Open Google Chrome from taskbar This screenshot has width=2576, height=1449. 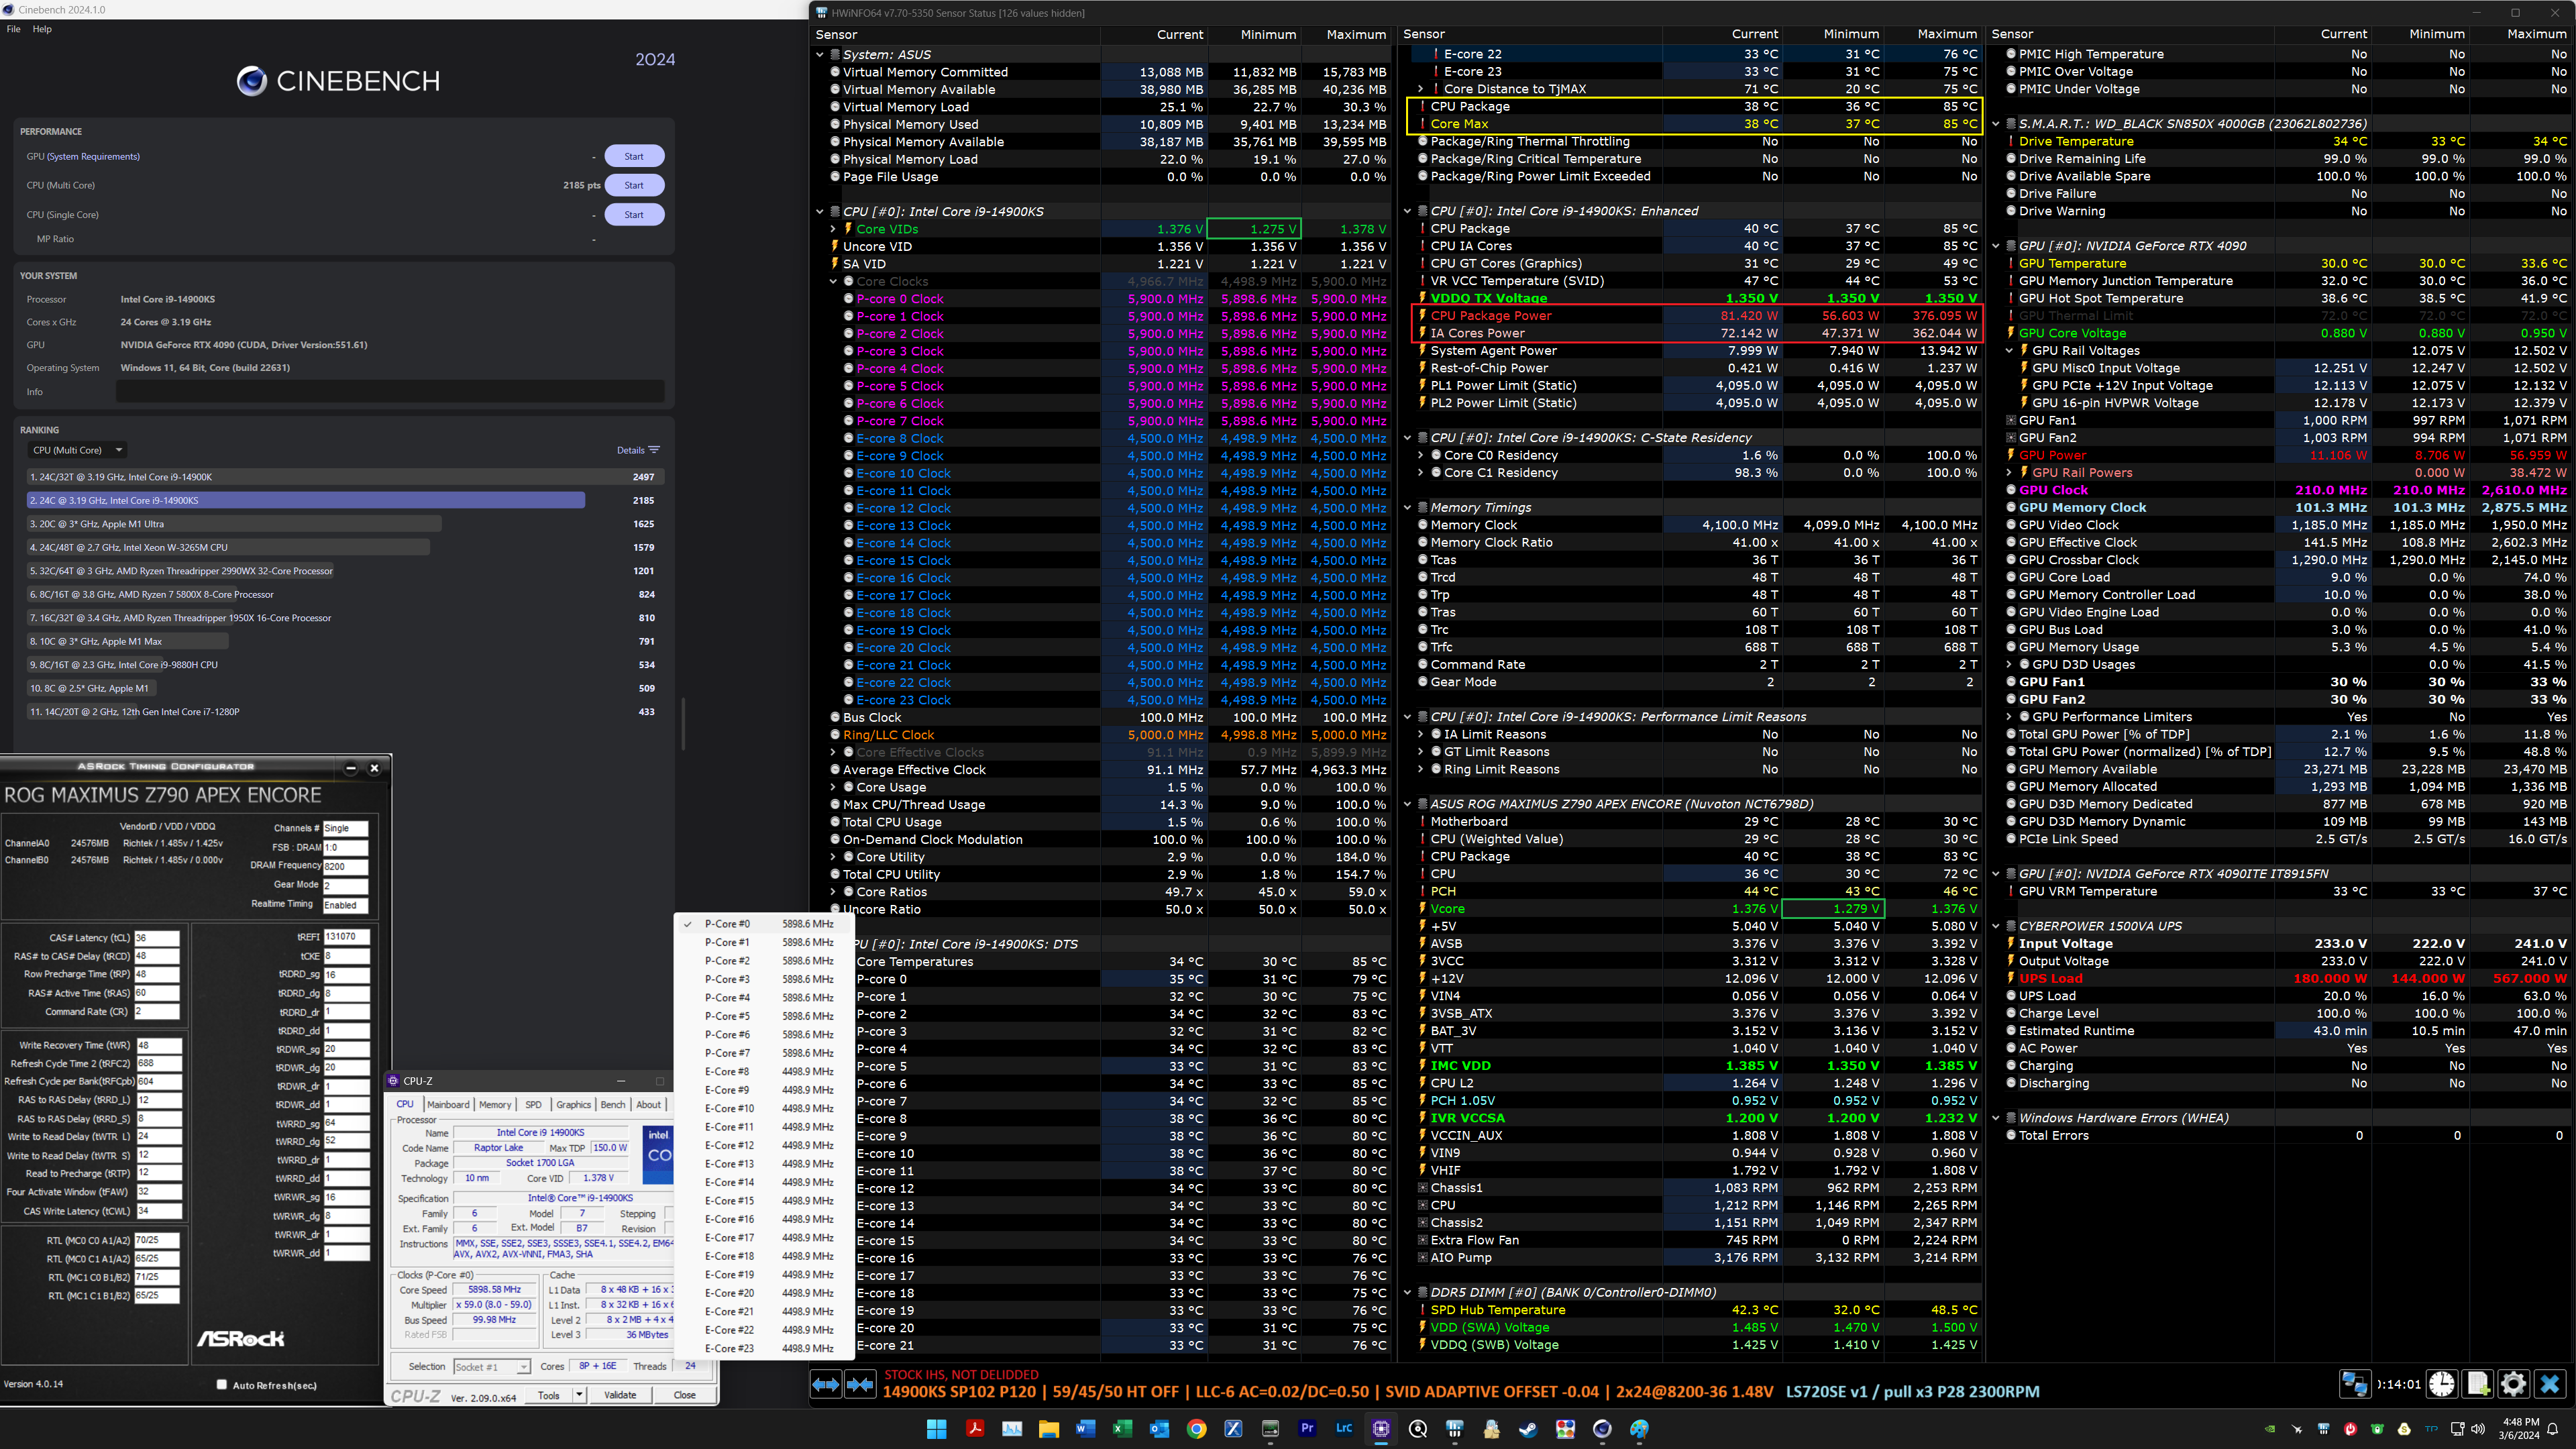click(1196, 1428)
